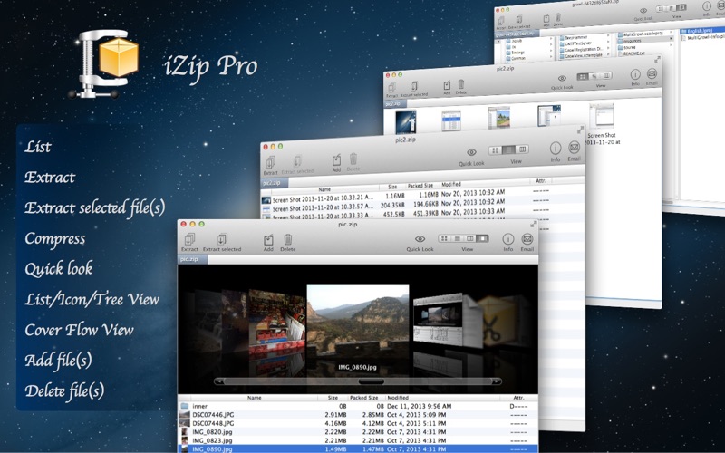This screenshot has width=725, height=453.
Task: Click the cover flow scrollbar right arrow
Action: (x=496, y=381)
